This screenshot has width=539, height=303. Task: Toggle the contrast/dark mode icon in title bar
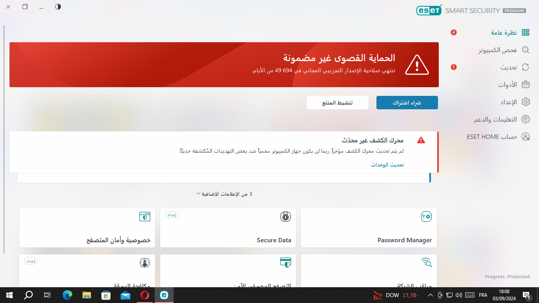(58, 7)
